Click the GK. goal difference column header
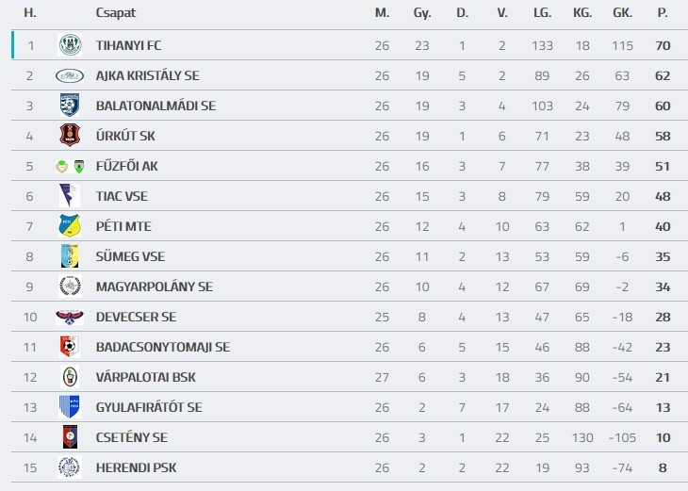 click(622, 13)
